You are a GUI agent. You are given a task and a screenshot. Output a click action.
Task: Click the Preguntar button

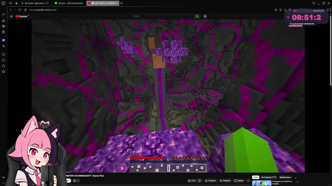click(225, 181)
